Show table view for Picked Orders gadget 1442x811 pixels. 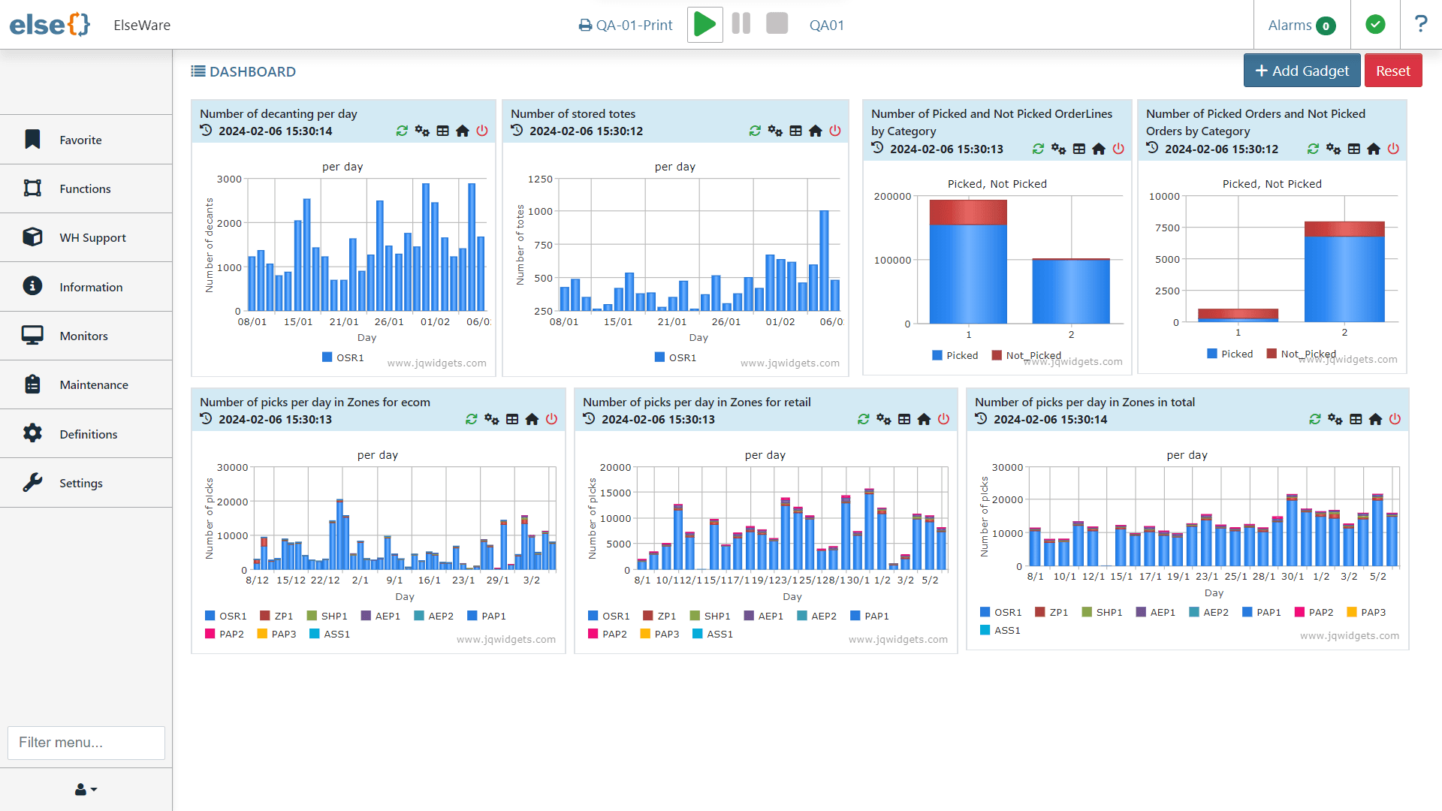pos(1353,149)
